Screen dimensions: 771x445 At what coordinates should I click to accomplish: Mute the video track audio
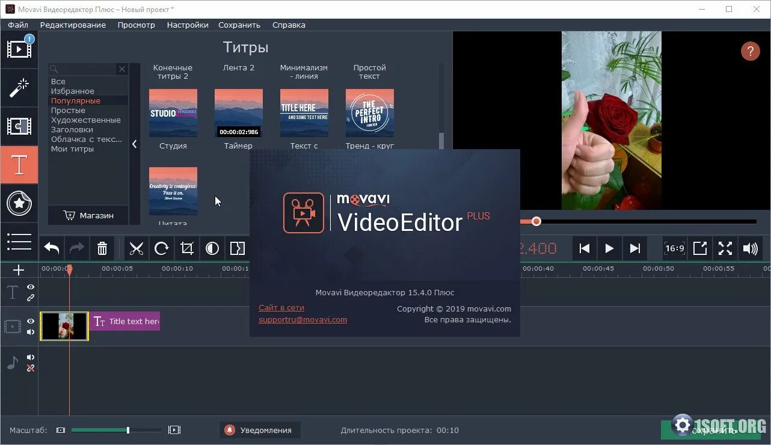pos(31,332)
